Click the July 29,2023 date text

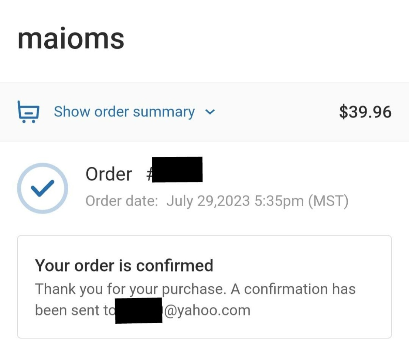(x=208, y=201)
